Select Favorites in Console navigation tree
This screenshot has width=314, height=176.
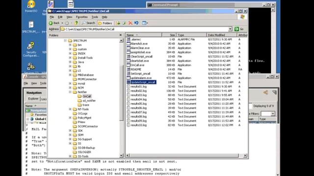click(x=40, y=115)
